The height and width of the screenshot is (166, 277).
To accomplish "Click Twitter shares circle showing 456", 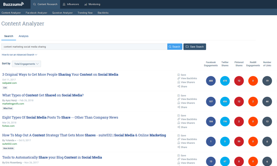I will 225,101.
